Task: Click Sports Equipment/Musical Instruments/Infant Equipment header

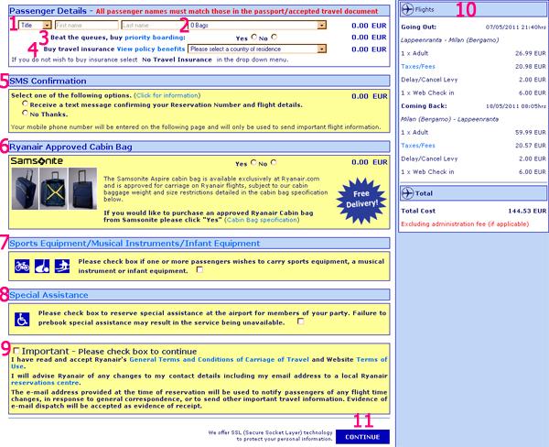Action: [199, 244]
